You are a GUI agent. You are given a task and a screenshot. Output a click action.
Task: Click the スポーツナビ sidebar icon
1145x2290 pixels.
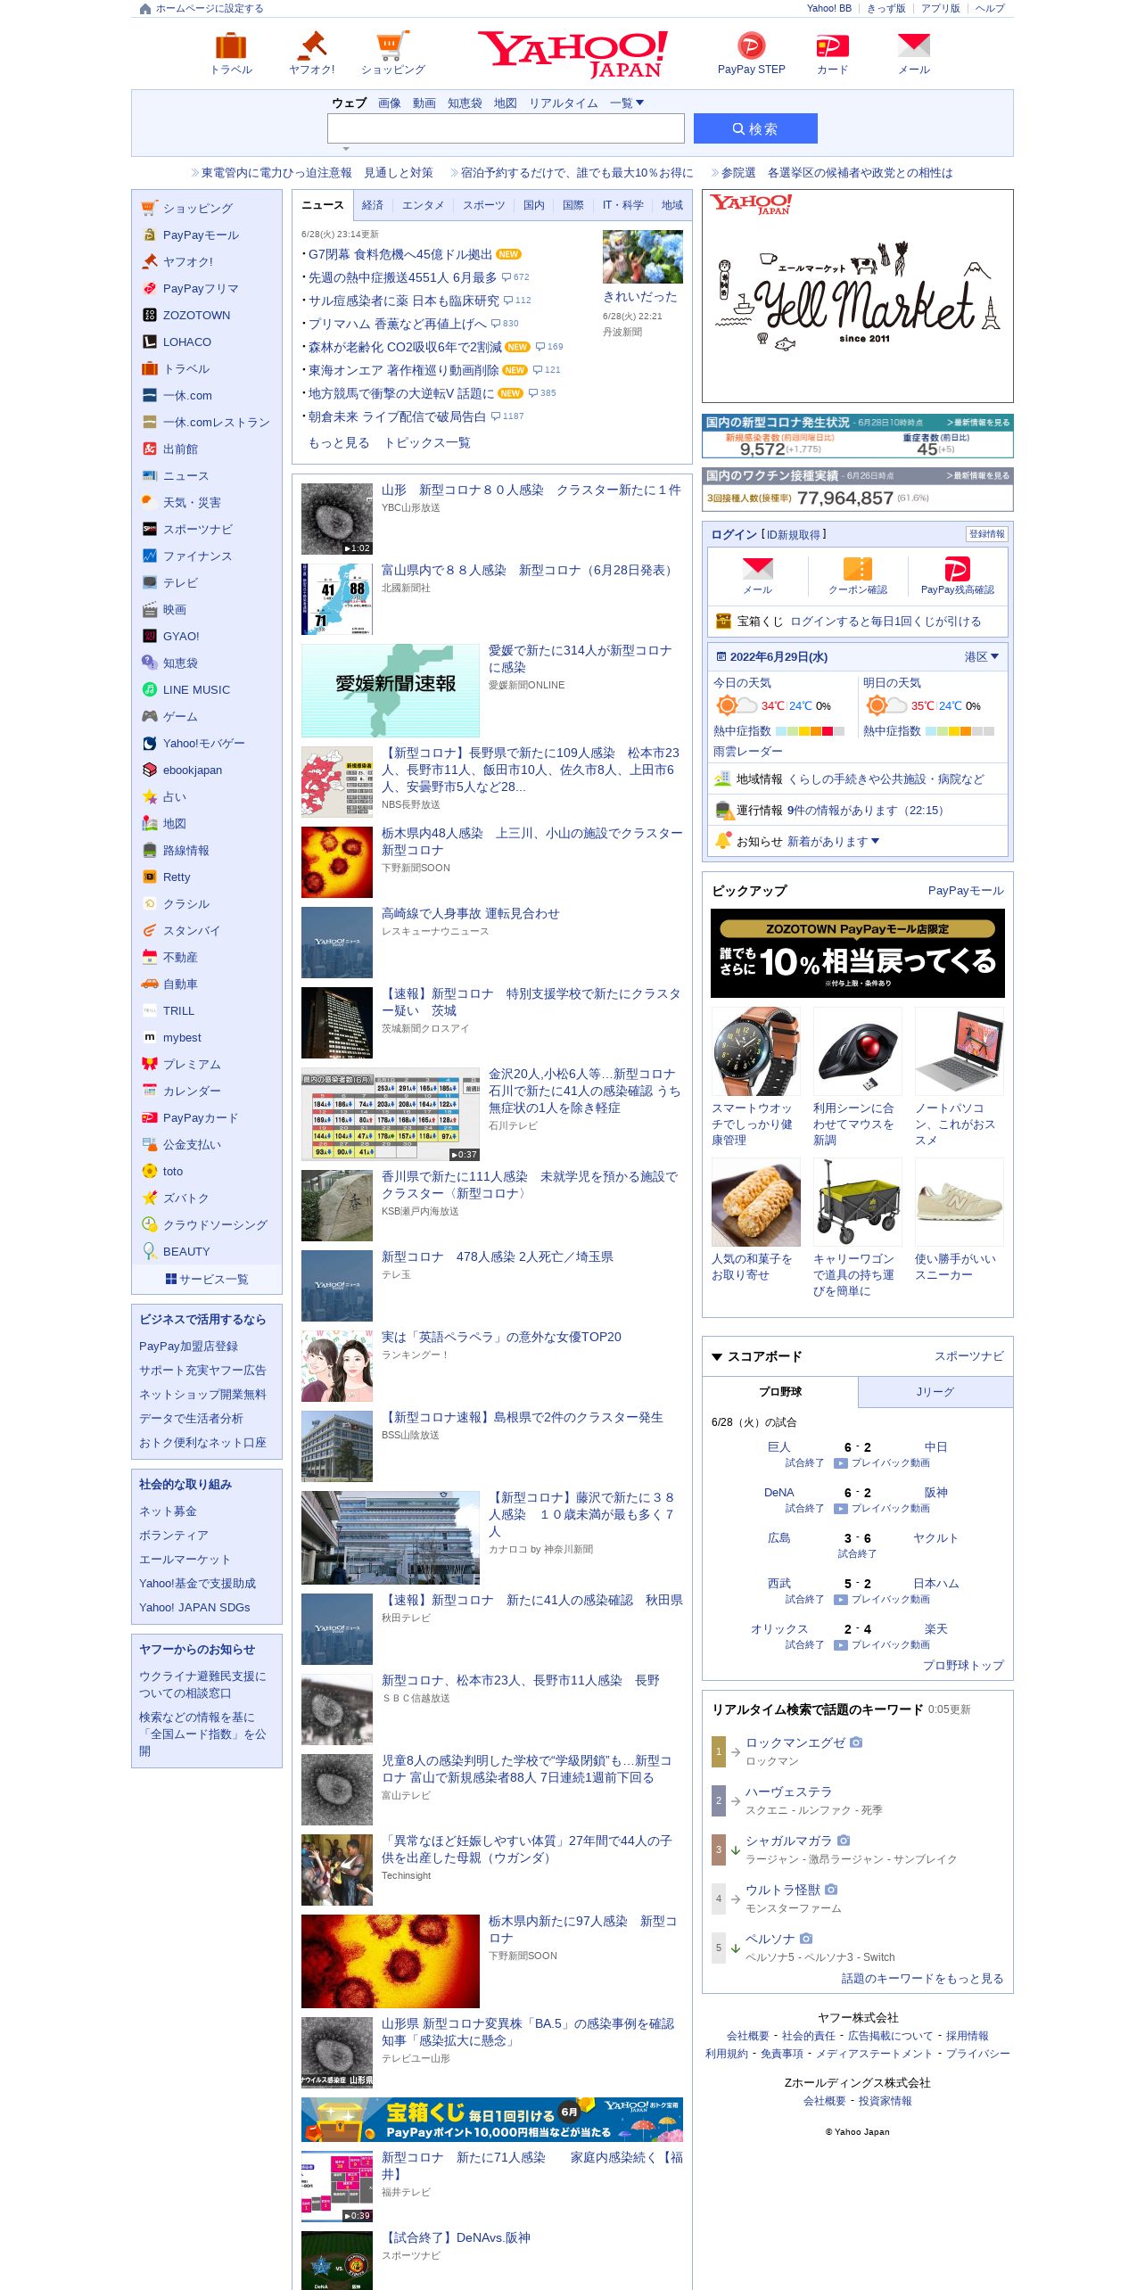149,530
